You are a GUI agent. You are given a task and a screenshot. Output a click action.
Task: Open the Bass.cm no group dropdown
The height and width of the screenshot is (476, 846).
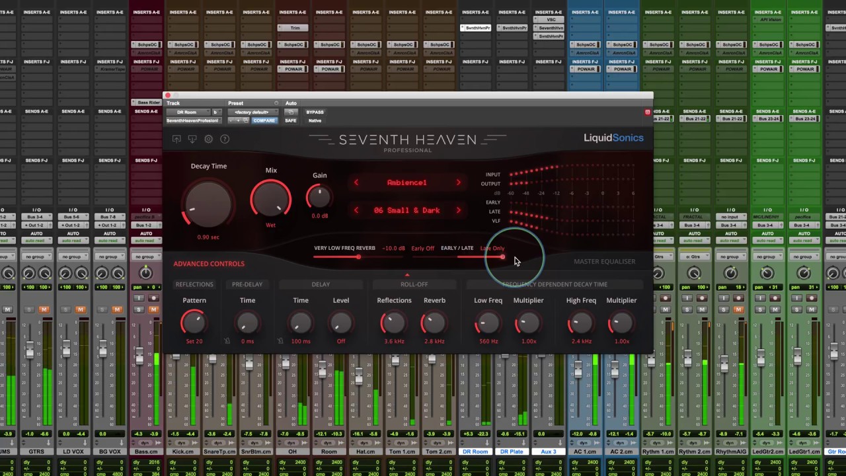pos(146,257)
